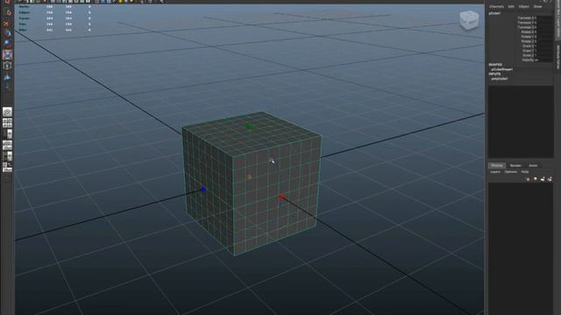561x315 pixels.
Task: Activate the highlighted Scale tool
Action: (8, 54)
